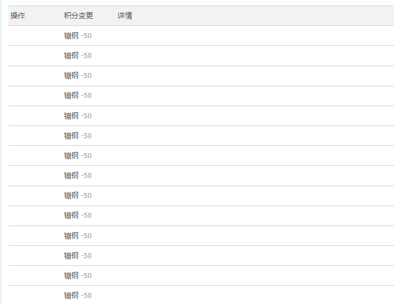Click the twelfth row's 镚钢 -50 entry
This screenshot has height=304, width=394.
pos(78,256)
